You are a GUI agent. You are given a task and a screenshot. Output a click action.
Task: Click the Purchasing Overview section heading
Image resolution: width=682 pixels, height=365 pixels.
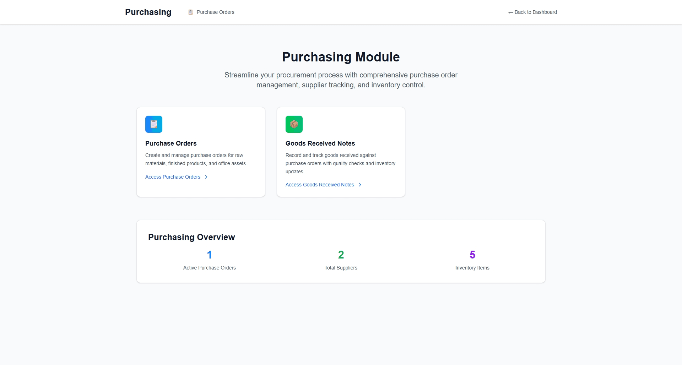[x=191, y=237]
